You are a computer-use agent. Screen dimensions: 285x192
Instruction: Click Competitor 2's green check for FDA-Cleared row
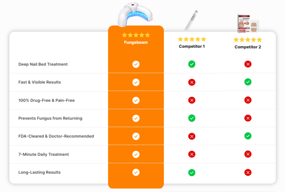pos(248,136)
